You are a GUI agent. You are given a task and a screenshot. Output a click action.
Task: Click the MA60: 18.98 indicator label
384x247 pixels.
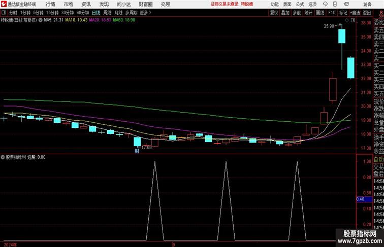pos(124,20)
